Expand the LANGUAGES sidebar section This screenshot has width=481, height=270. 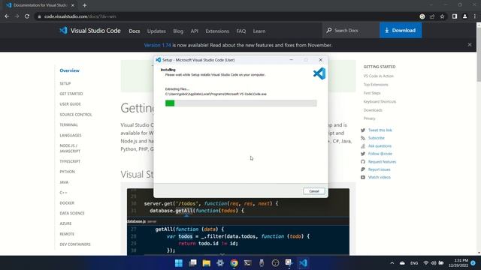(x=71, y=135)
